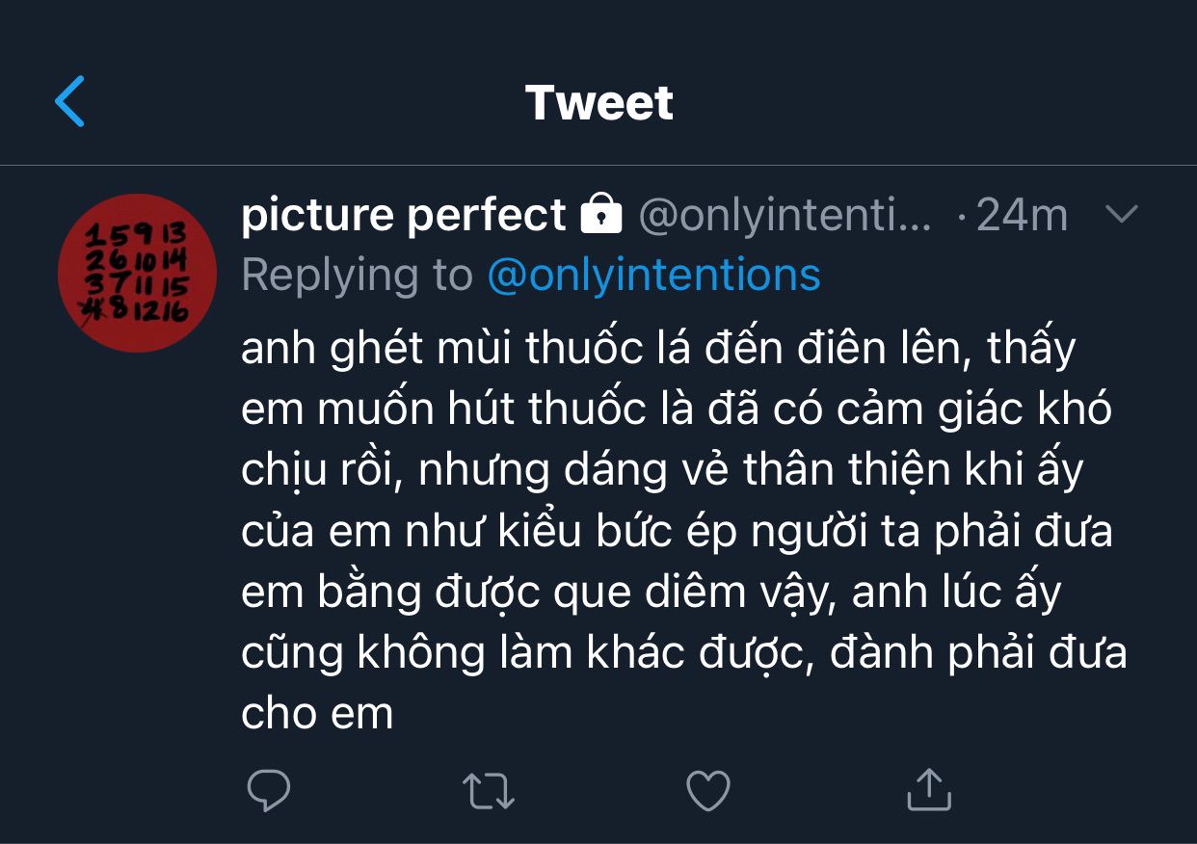Click the padlock protected-account icon
1197x844 pixels.
tap(601, 215)
